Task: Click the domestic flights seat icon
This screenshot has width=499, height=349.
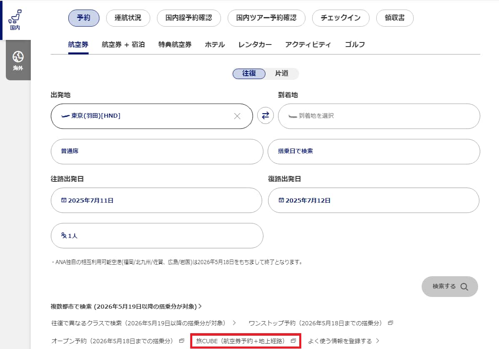Action: coord(15,17)
